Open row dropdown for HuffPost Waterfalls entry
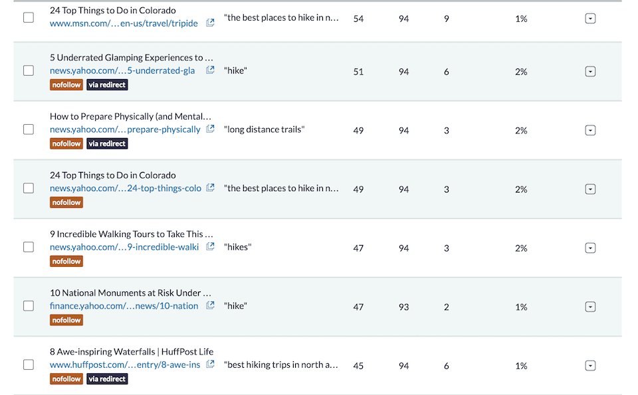 (x=590, y=365)
